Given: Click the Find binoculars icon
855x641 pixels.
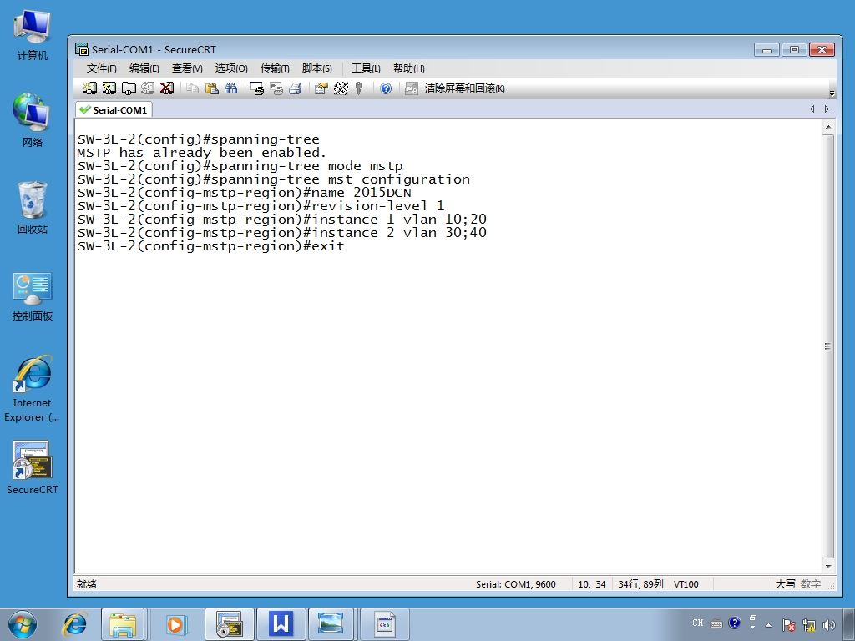Looking at the screenshot, I should click(230, 88).
